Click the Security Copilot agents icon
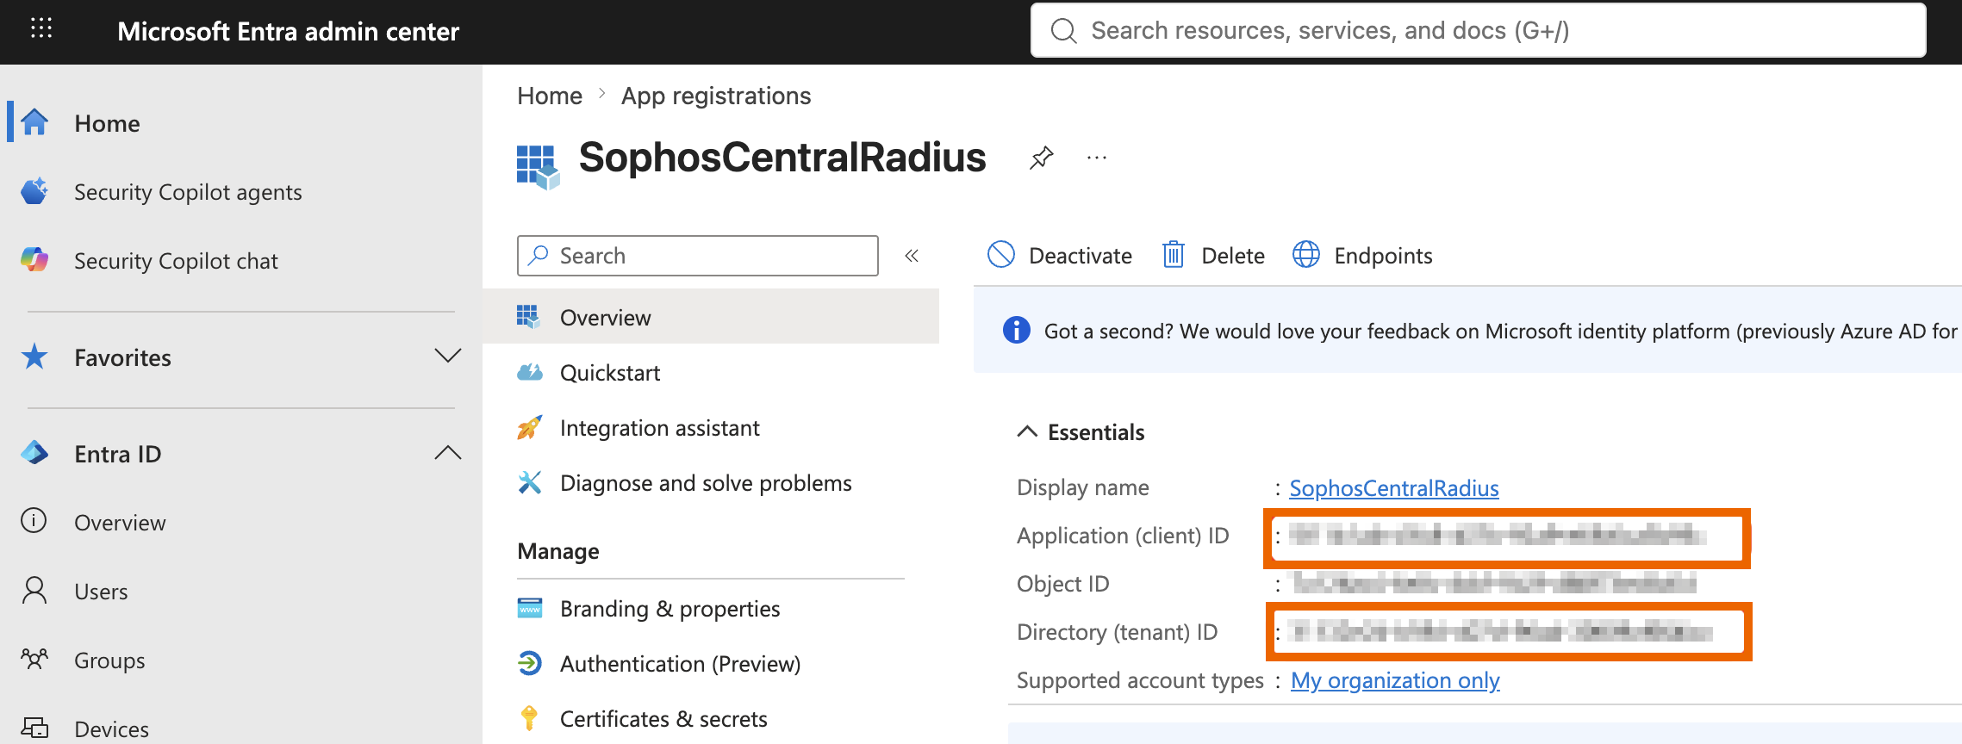1962x744 pixels. coord(34,191)
